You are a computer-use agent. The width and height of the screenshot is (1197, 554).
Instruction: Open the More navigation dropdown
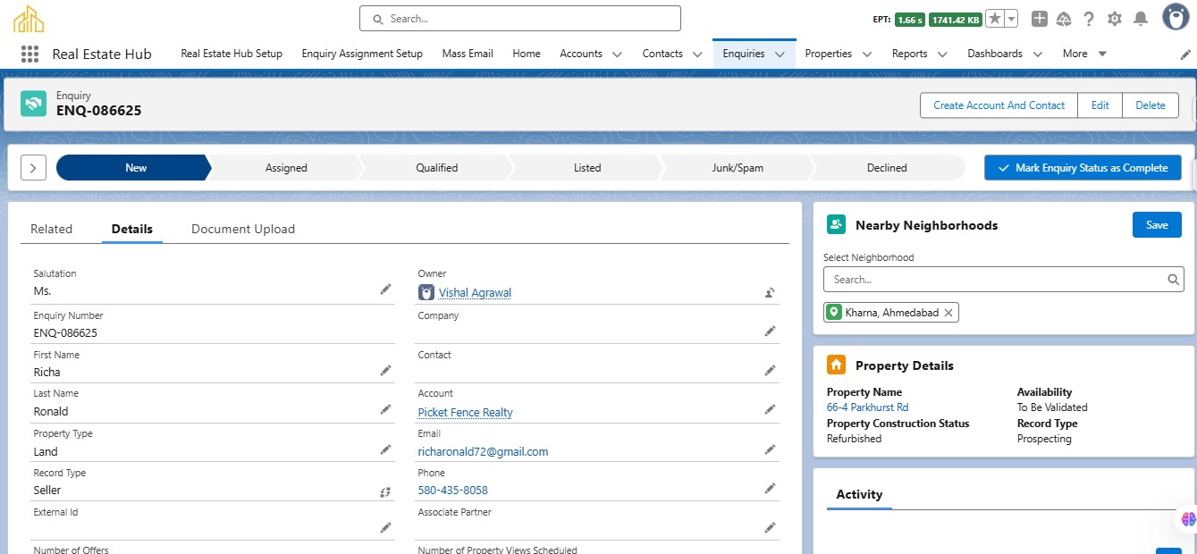tap(1084, 54)
